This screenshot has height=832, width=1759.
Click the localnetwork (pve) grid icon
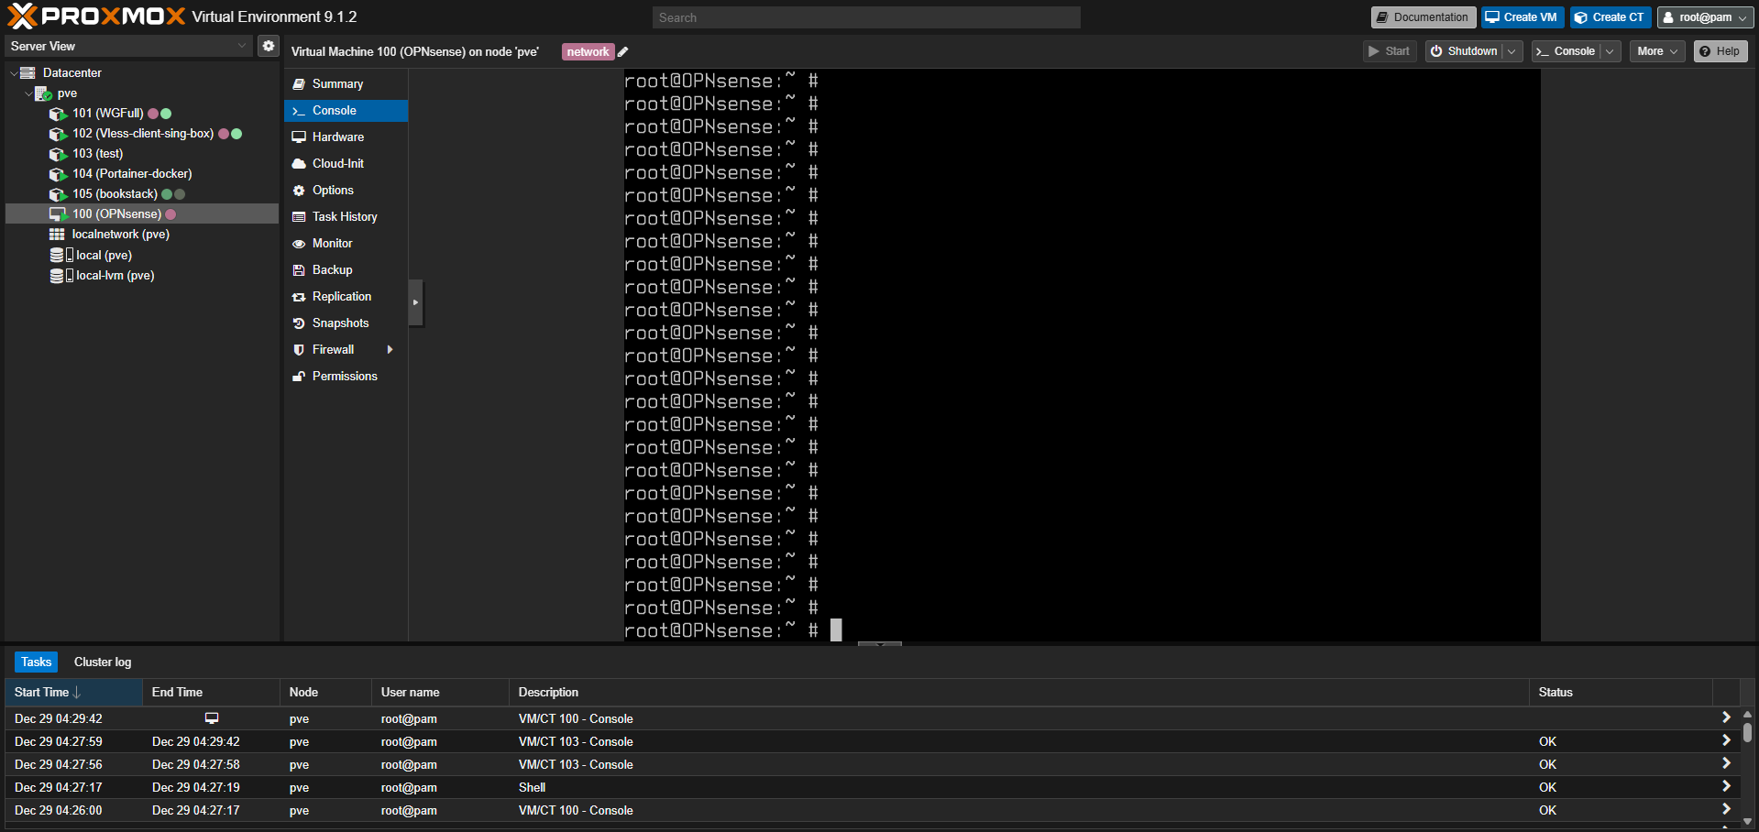tap(57, 235)
